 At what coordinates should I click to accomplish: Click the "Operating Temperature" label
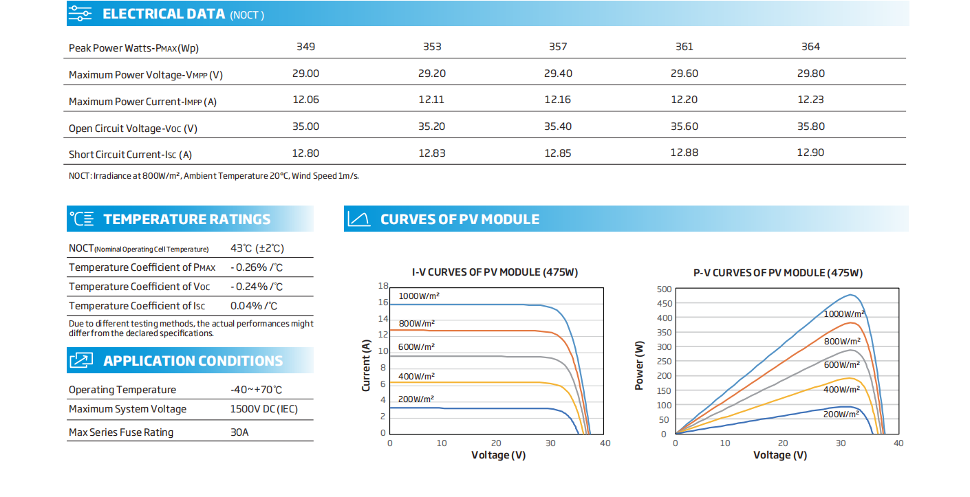(x=122, y=390)
